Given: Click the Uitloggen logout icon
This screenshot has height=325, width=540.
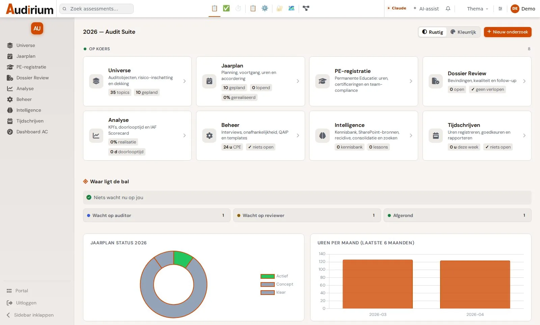Looking at the screenshot, I should pyautogui.click(x=10, y=303).
